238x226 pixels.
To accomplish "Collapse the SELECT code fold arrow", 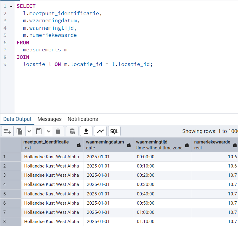I will (x=11, y=7).
